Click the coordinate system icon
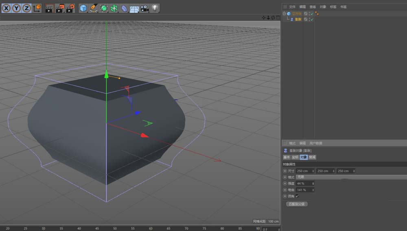The width and height of the screenshot is (407, 231). tap(37, 8)
